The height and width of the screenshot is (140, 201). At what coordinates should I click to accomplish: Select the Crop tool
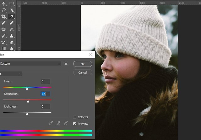click(x=3, y=16)
